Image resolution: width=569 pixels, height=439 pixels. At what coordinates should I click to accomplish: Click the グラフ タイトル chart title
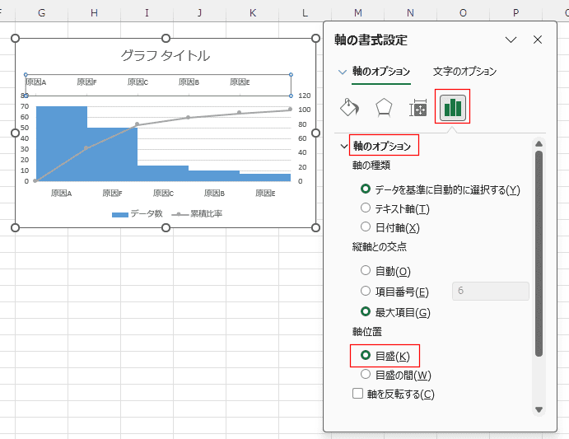click(x=166, y=55)
